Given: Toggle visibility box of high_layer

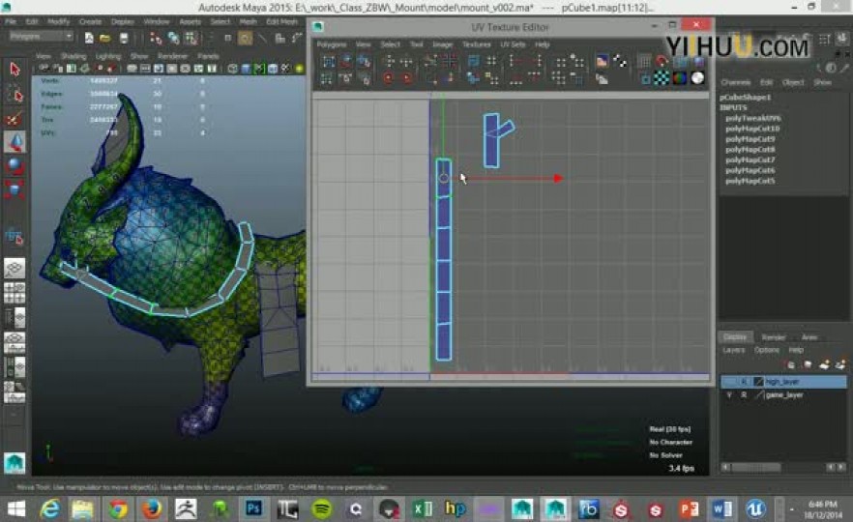Looking at the screenshot, I should 729,382.
